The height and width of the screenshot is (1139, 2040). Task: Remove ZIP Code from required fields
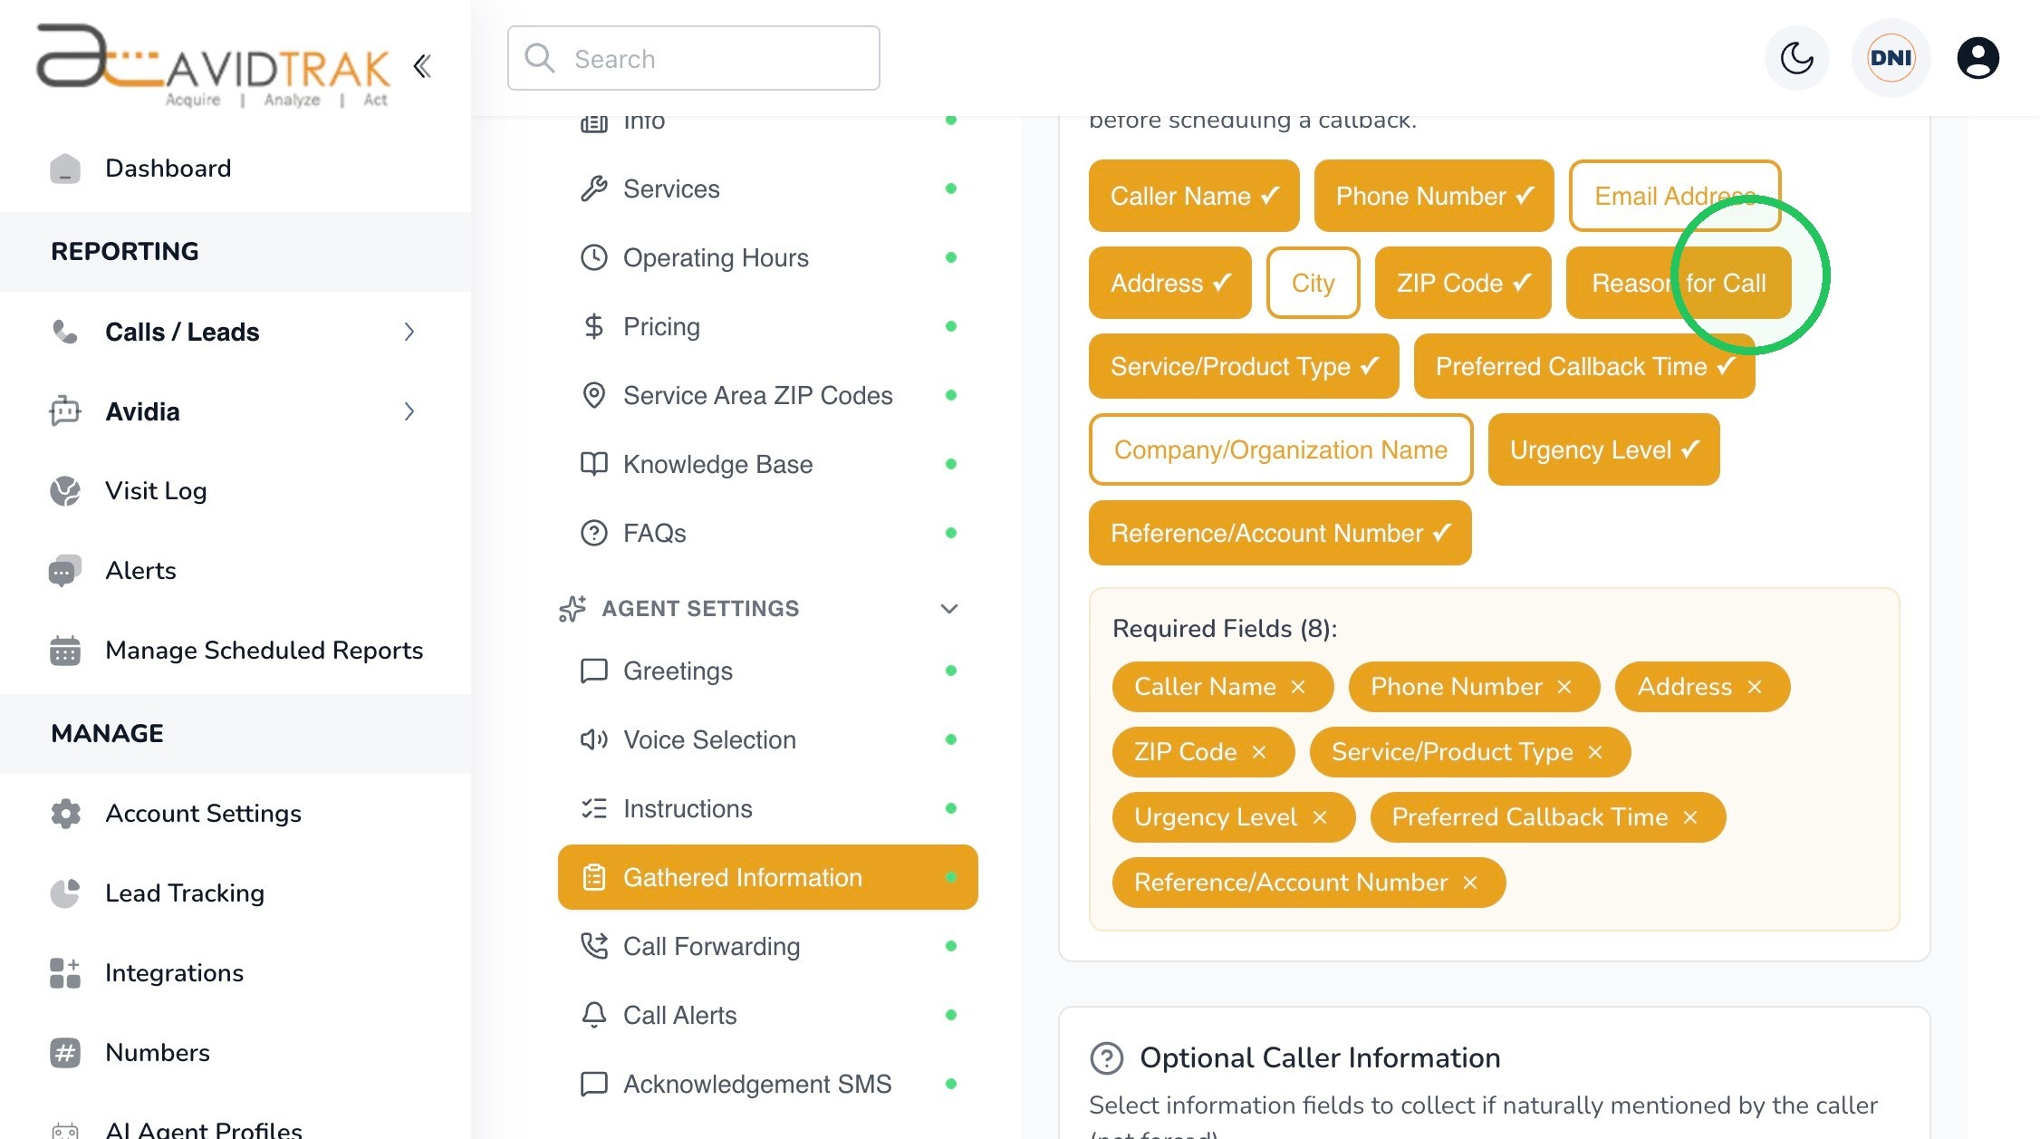click(x=1259, y=752)
